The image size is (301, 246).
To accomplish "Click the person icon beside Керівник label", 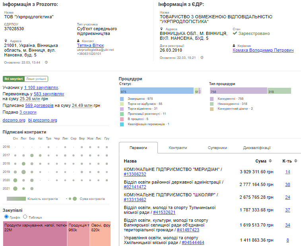I will point(234,46).
